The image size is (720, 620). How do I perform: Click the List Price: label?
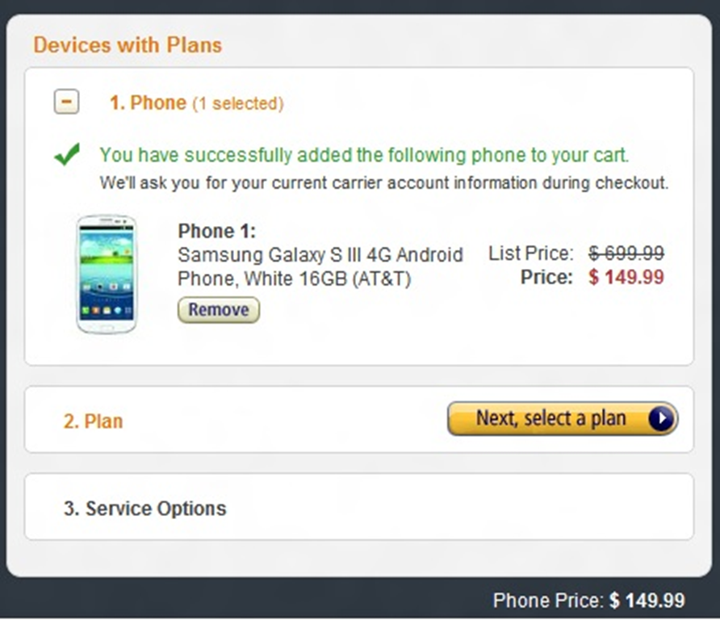[530, 254]
